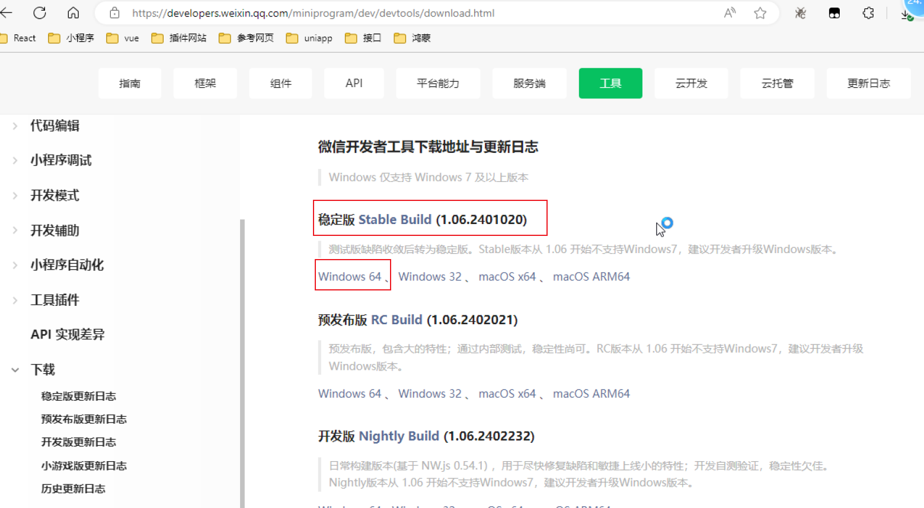Switch to the API tab
The image size is (924, 508).
(x=354, y=83)
